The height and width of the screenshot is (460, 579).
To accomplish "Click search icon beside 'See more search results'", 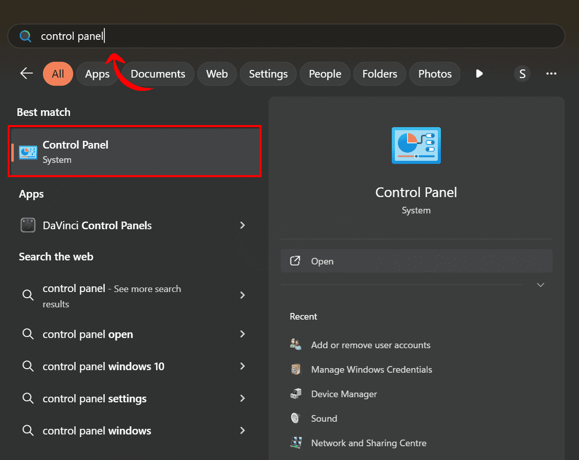I will 28,295.
